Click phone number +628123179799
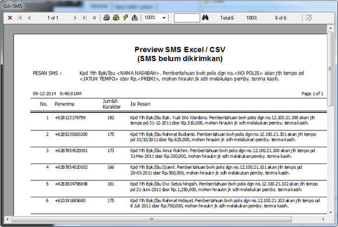 70,118
